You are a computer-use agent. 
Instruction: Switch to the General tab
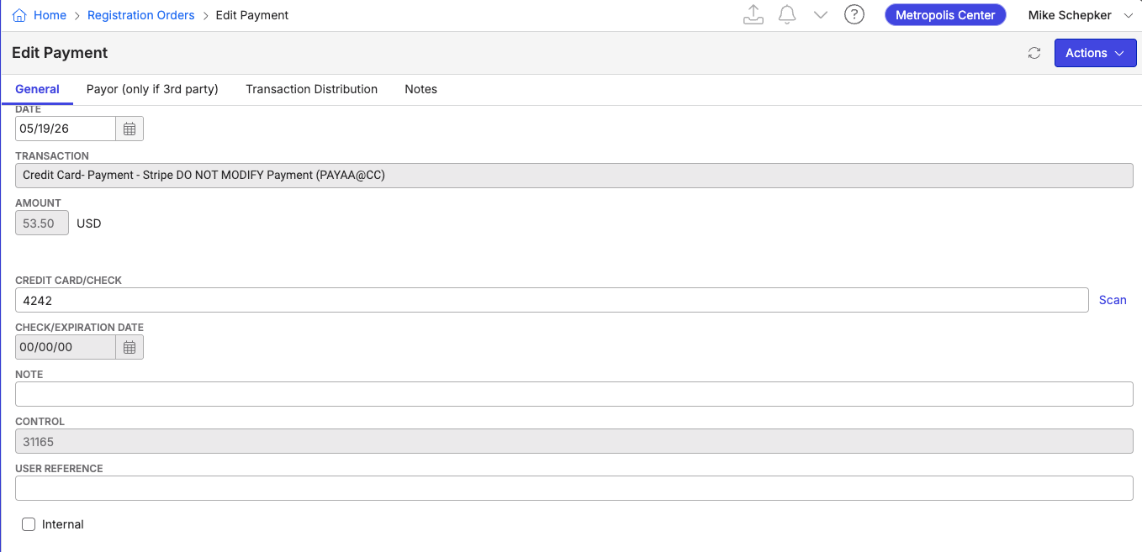pos(37,89)
